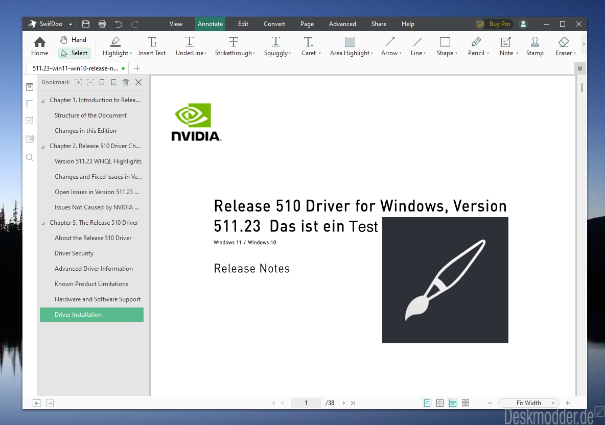Activate the Select tool

[x=75, y=53]
